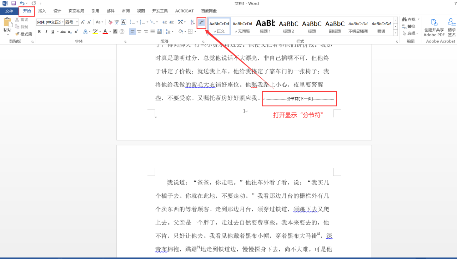Apply the Heading 1 (标题 1) style

265,26
